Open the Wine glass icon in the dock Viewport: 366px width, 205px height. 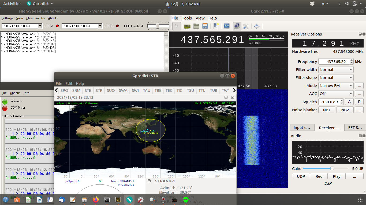(163, 199)
